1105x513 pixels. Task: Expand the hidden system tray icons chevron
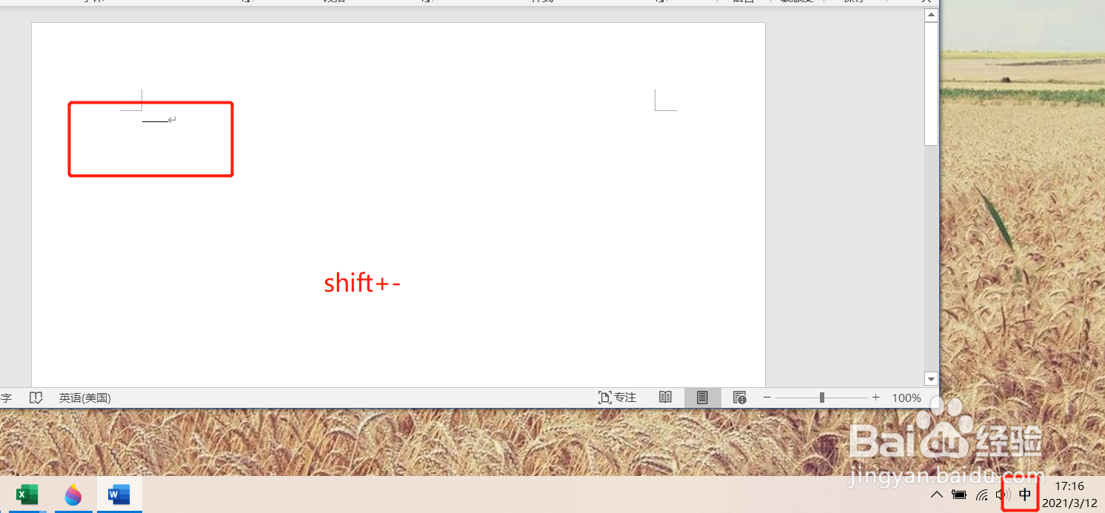tap(937, 494)
